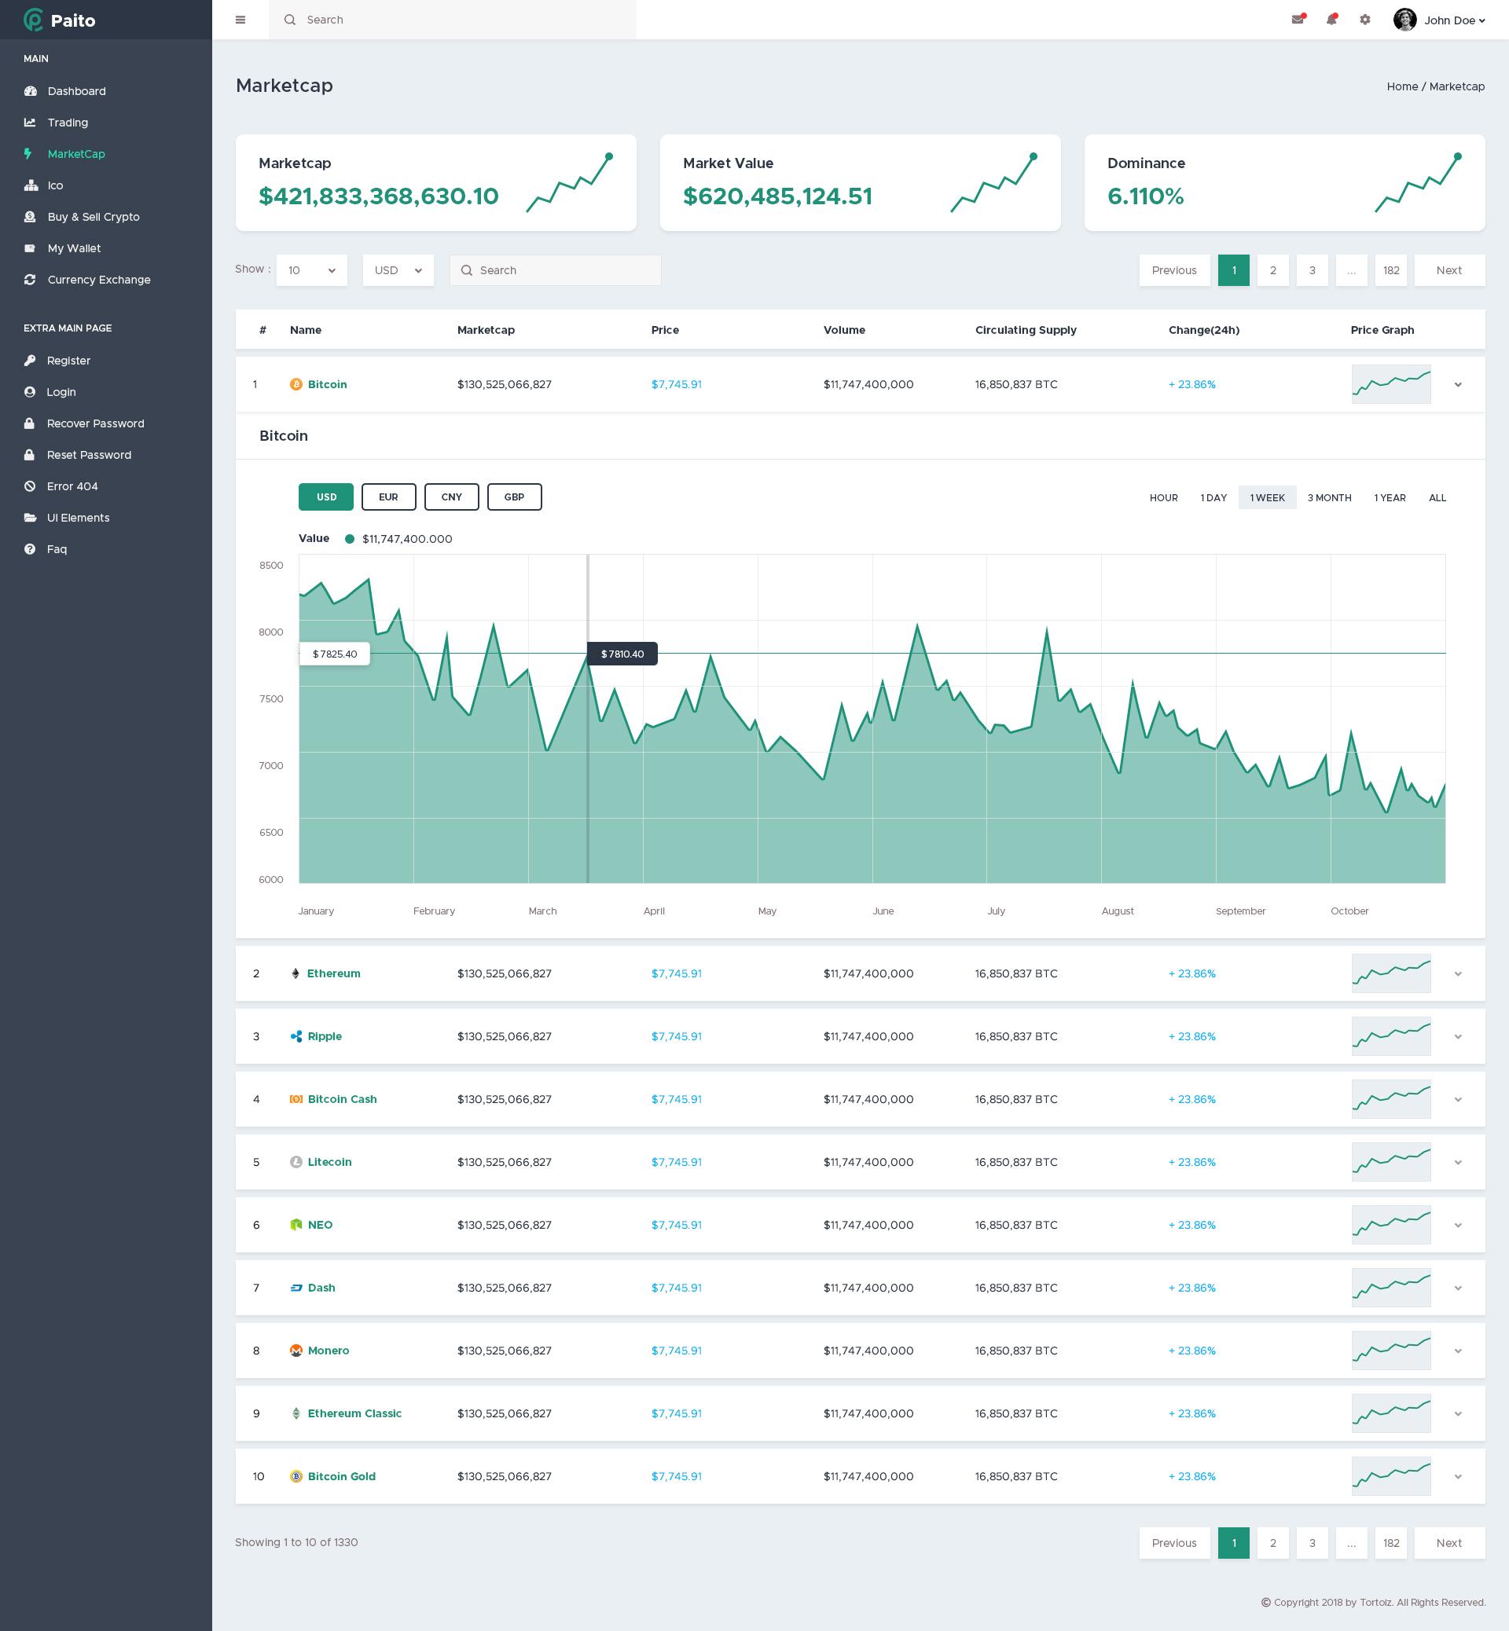The image size is (1509, 1631).
Task: Click the notifications bell icon
Action: [1331, 19]
